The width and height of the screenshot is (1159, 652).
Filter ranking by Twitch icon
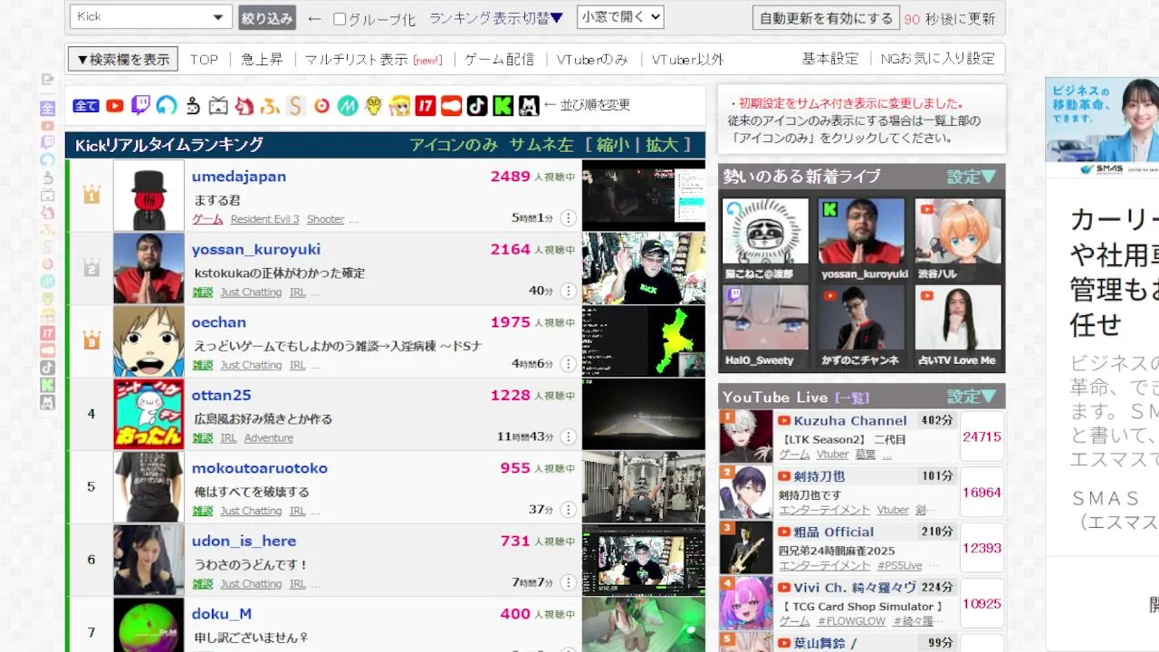coord(140,106)
